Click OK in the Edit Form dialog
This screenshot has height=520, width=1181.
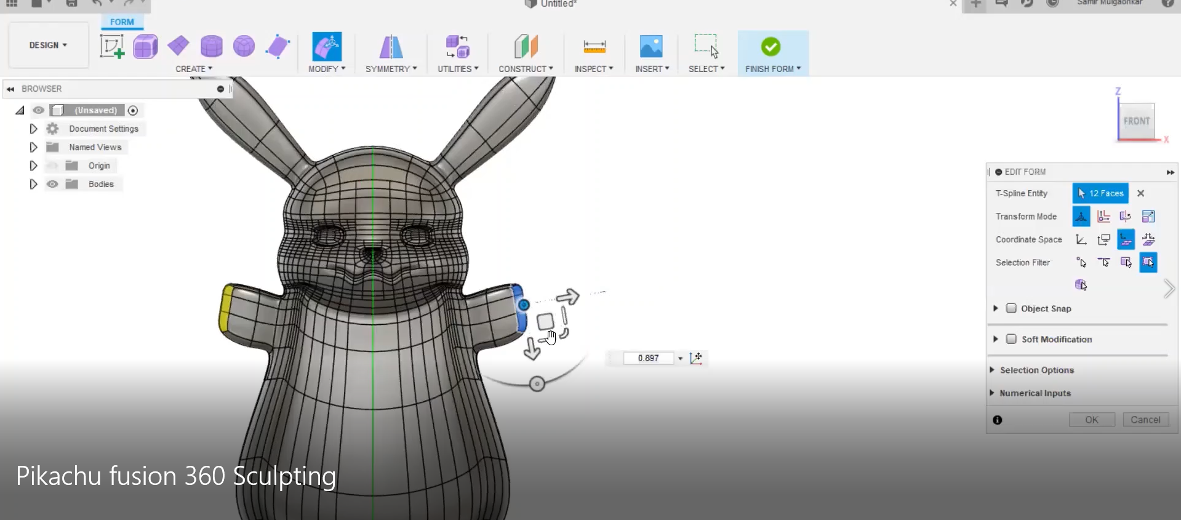[1092, 420]
